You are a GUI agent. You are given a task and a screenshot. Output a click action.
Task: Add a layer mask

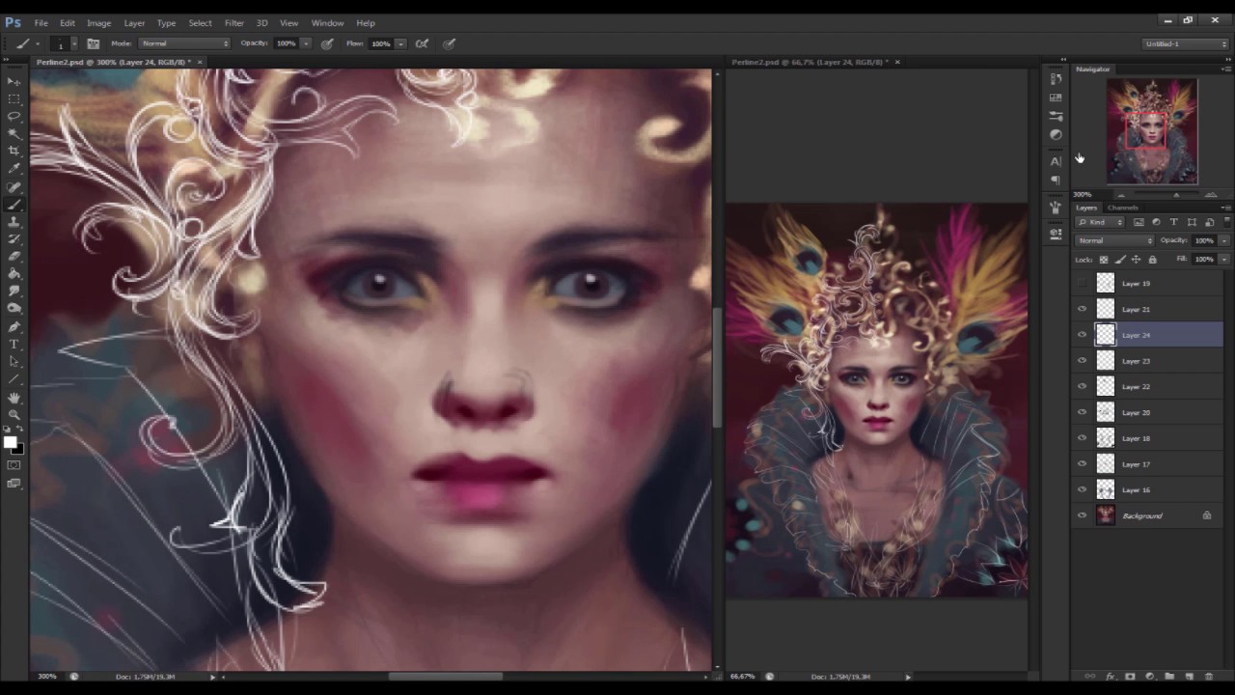tap(1130, 677)
